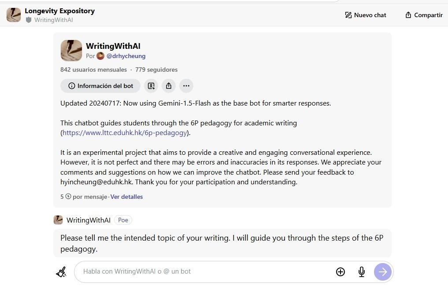
Task: Click the WritingWithAI subtitle in header
Action: point(53,20)
